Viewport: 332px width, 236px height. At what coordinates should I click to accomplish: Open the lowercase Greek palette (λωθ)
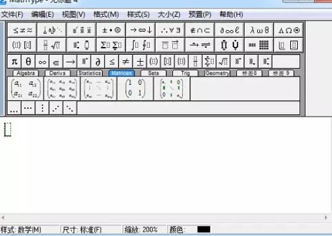(x=259, y=30)
